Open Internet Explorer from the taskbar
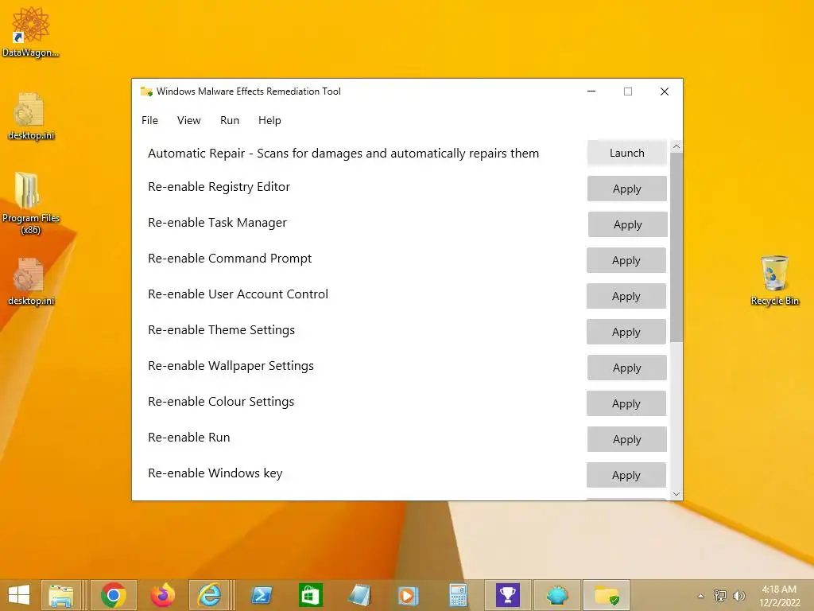This screenshot has height=611, width=814. (210, 595)
